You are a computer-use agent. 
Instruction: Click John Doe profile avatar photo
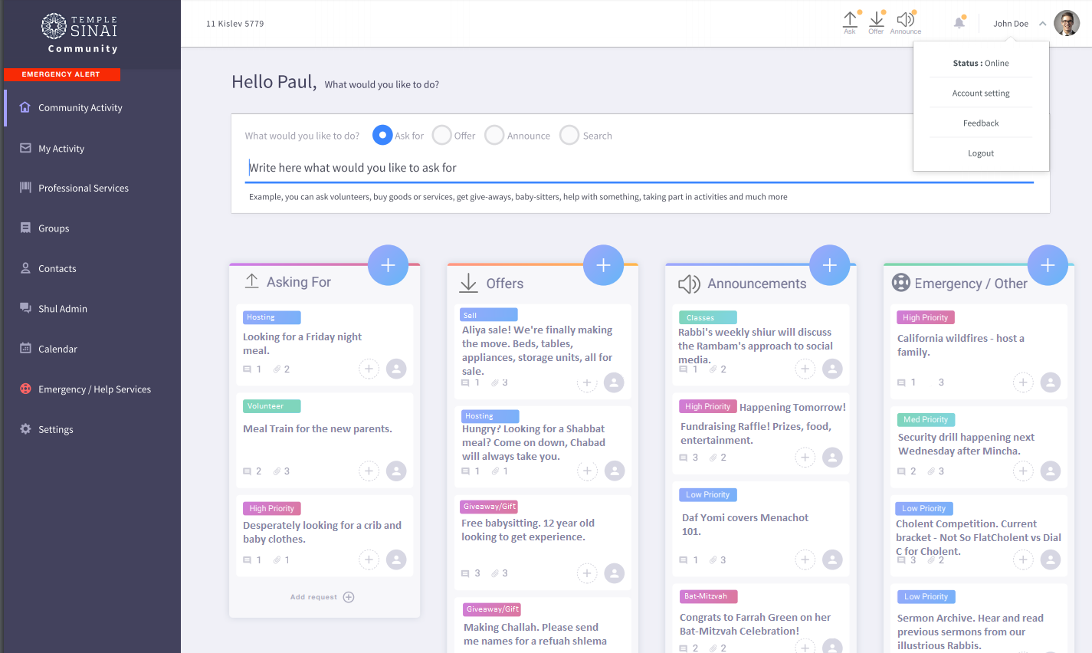(1066, 24)
